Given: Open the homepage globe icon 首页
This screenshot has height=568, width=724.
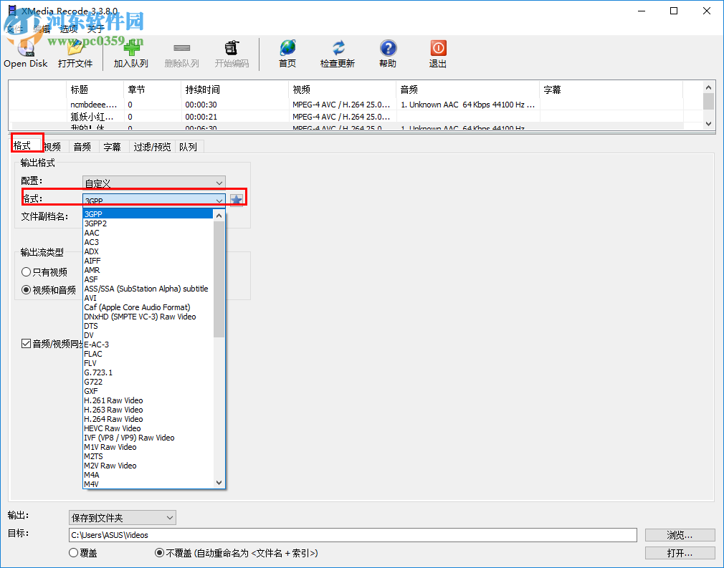Looking at the screenshot, I should click(287, 49).
